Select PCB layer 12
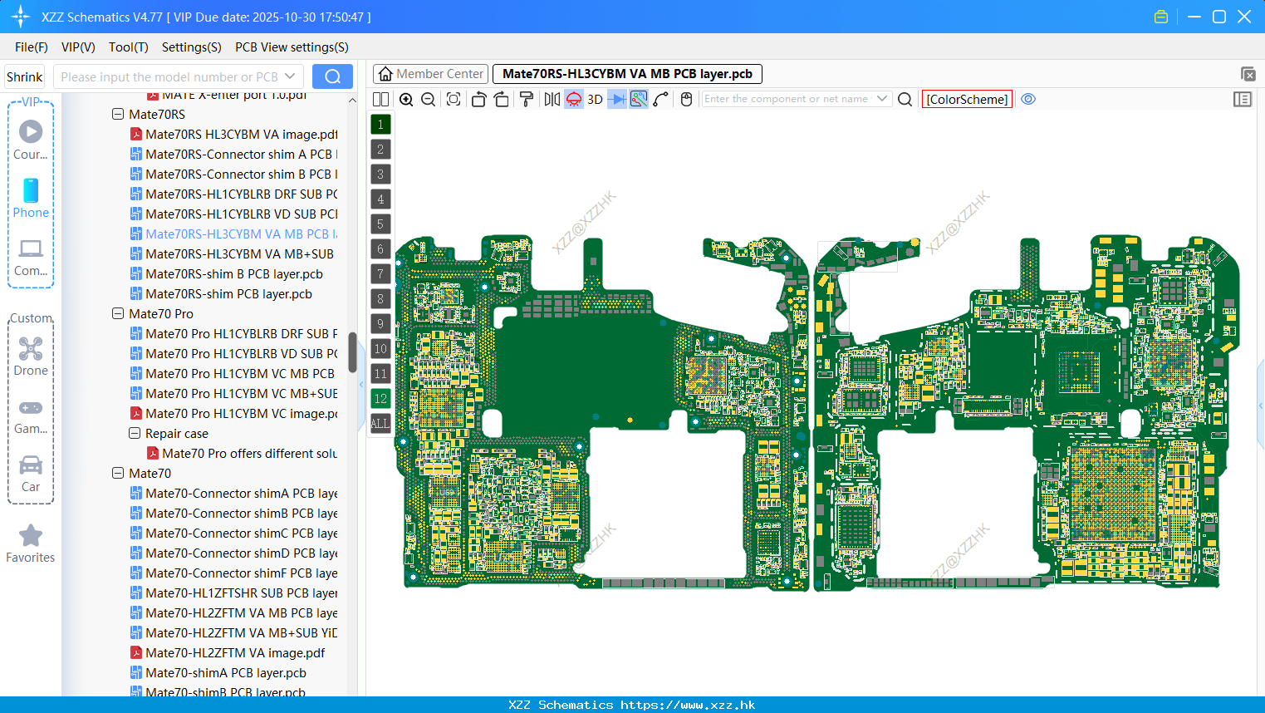1265x713 pixels. [380, 399]
